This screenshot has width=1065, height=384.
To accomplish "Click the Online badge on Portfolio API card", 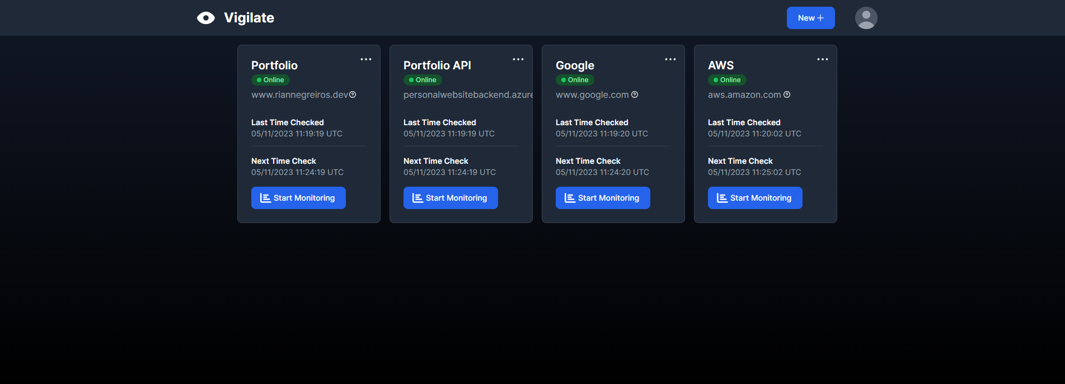I will 423,80.
